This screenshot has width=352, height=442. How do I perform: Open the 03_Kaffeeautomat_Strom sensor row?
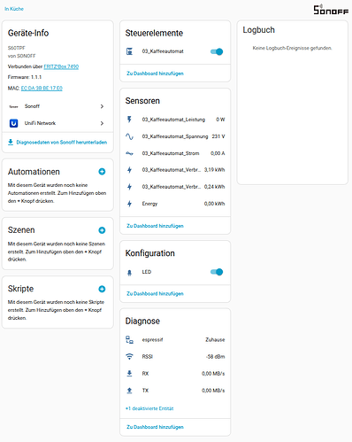click(175, 153)
